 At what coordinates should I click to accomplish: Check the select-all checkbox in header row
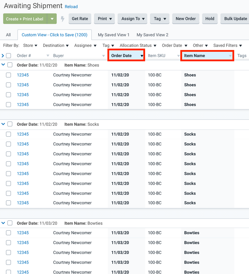pos(9,56)
